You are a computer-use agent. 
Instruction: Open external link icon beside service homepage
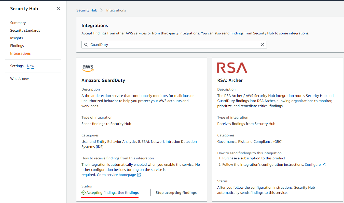139,175
